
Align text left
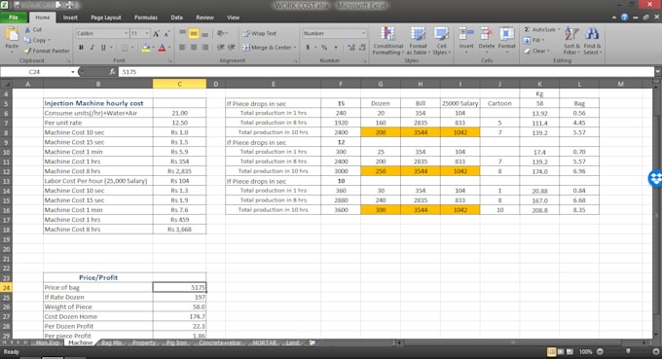[x=182, y=48]
